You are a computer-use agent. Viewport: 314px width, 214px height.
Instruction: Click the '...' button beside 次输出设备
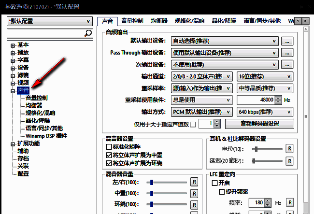point(287,64)
